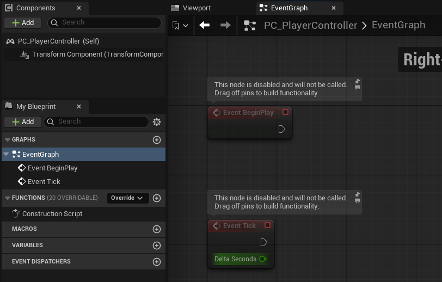The height and width of the screenshot is (282, 442).
Task: Add a new function with plus icon
Action: (157, 198)
